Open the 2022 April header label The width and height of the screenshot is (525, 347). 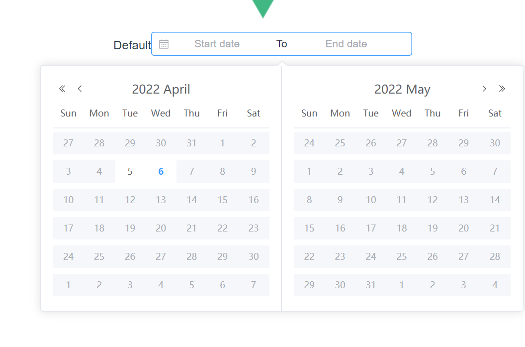pyautogui.click(x=161, y=90)
